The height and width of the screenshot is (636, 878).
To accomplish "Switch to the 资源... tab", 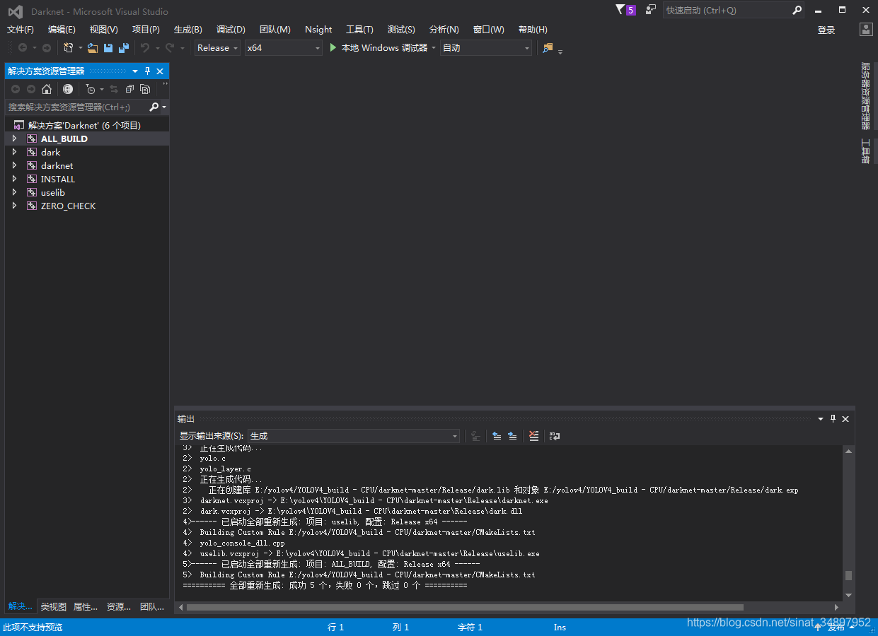I will coord(119,606).
